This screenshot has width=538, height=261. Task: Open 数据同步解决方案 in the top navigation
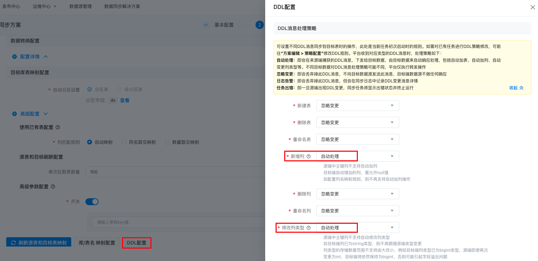click(122, 6)
